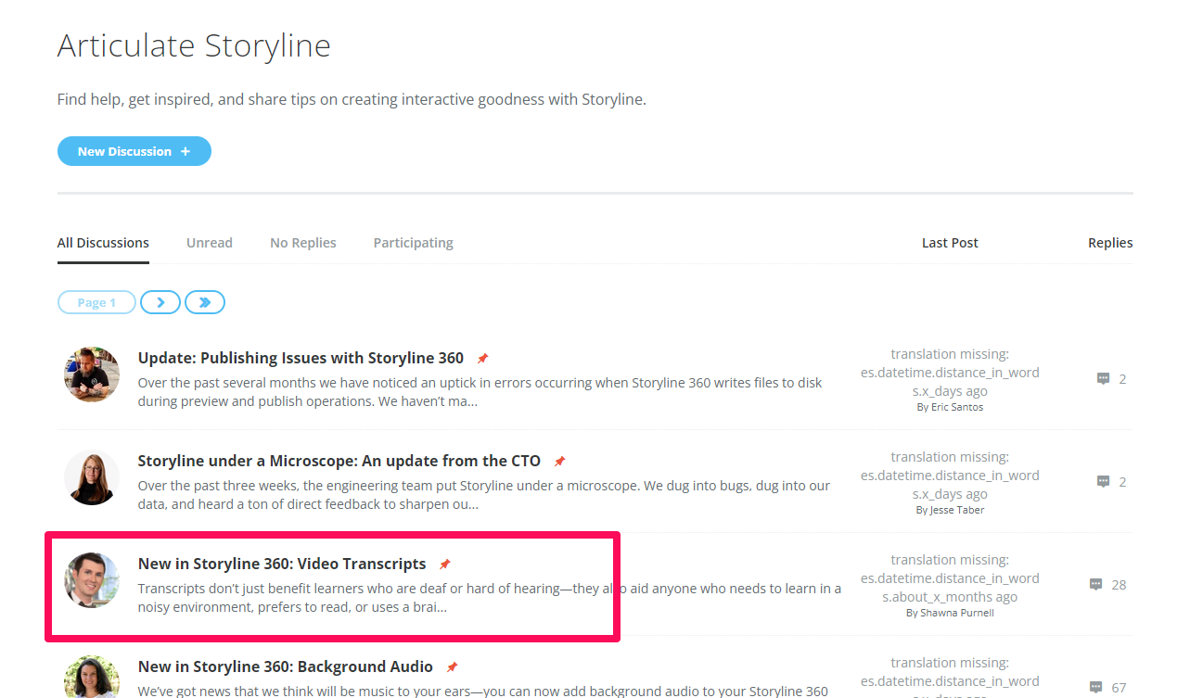
Task: Click replies bubble icon for Microscope post
Action: point(1104,481)
